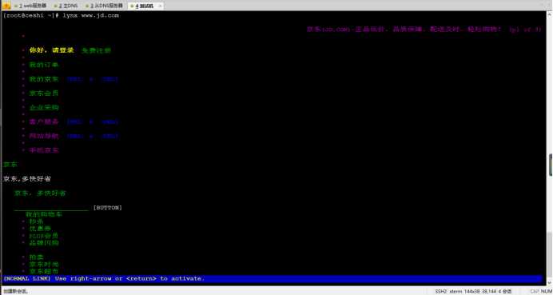
Task: Open the magenta '客户服务' link
Action: coord(44,122)
